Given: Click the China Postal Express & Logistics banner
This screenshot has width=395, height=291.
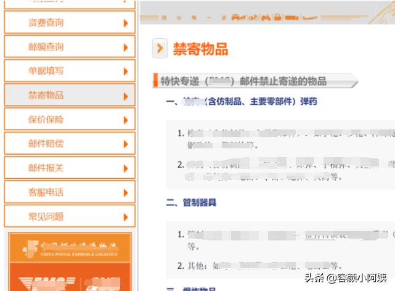Looking at the screenshot, I should tap(70, 248).
